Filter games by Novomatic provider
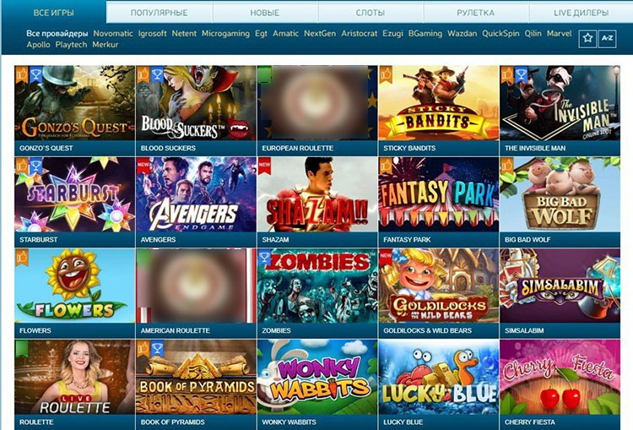633x430 pixels. coord(113,34)
